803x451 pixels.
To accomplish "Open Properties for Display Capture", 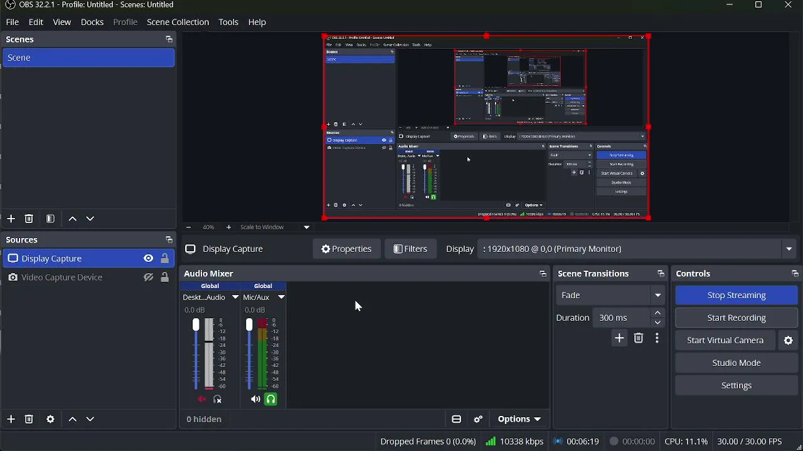I will click(346, 249).
